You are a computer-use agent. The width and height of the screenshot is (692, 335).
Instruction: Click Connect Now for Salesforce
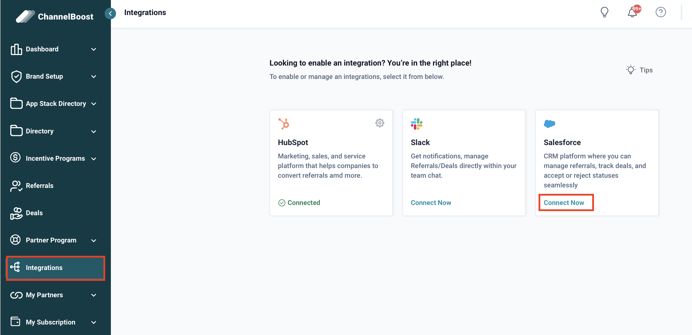point(564,203)
